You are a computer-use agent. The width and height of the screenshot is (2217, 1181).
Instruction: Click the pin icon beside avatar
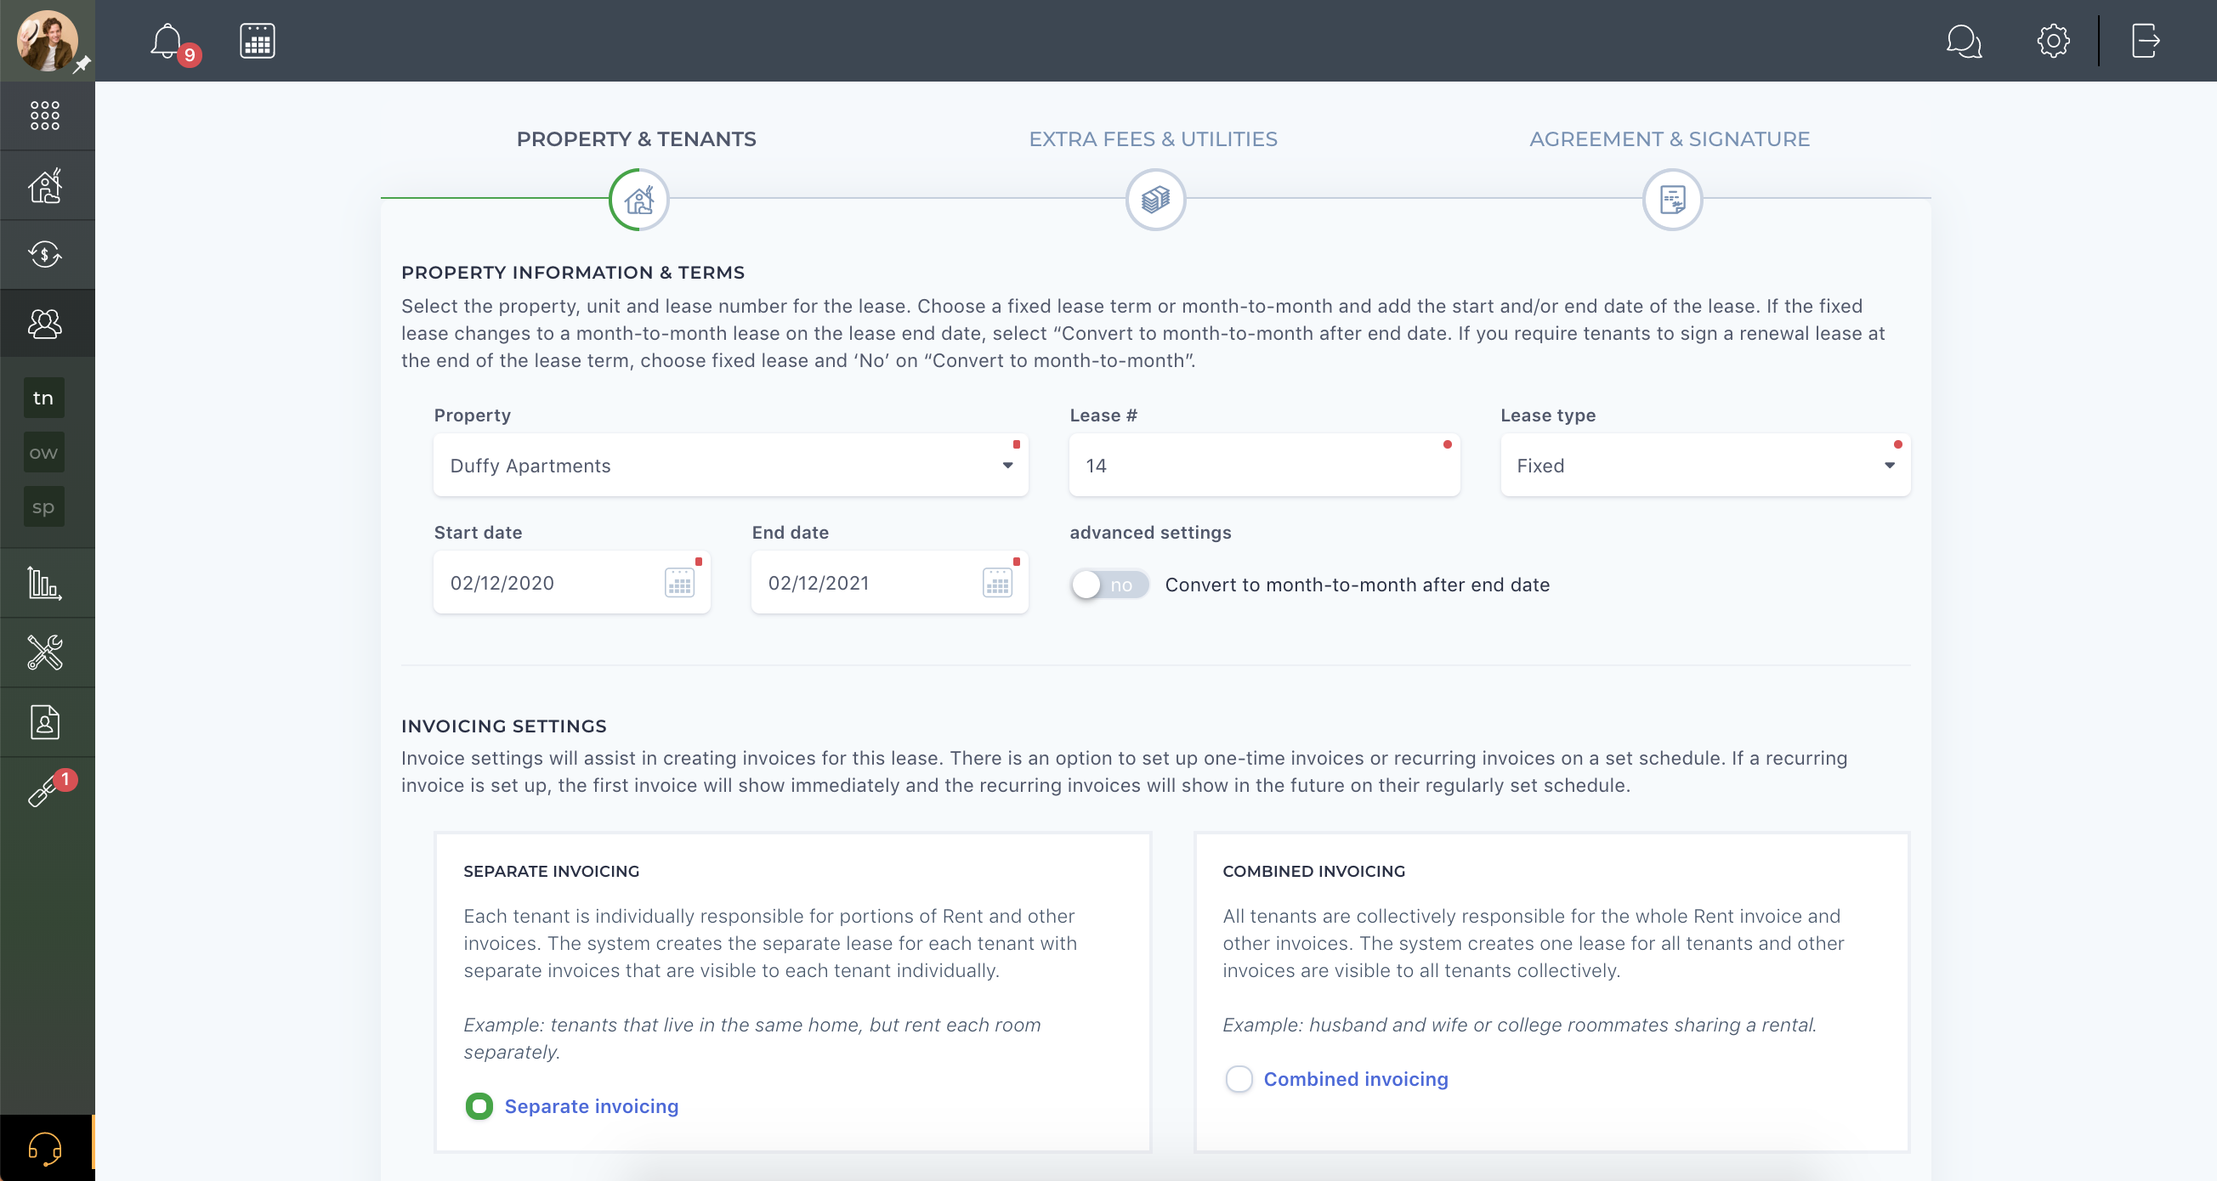coord(82,65)
